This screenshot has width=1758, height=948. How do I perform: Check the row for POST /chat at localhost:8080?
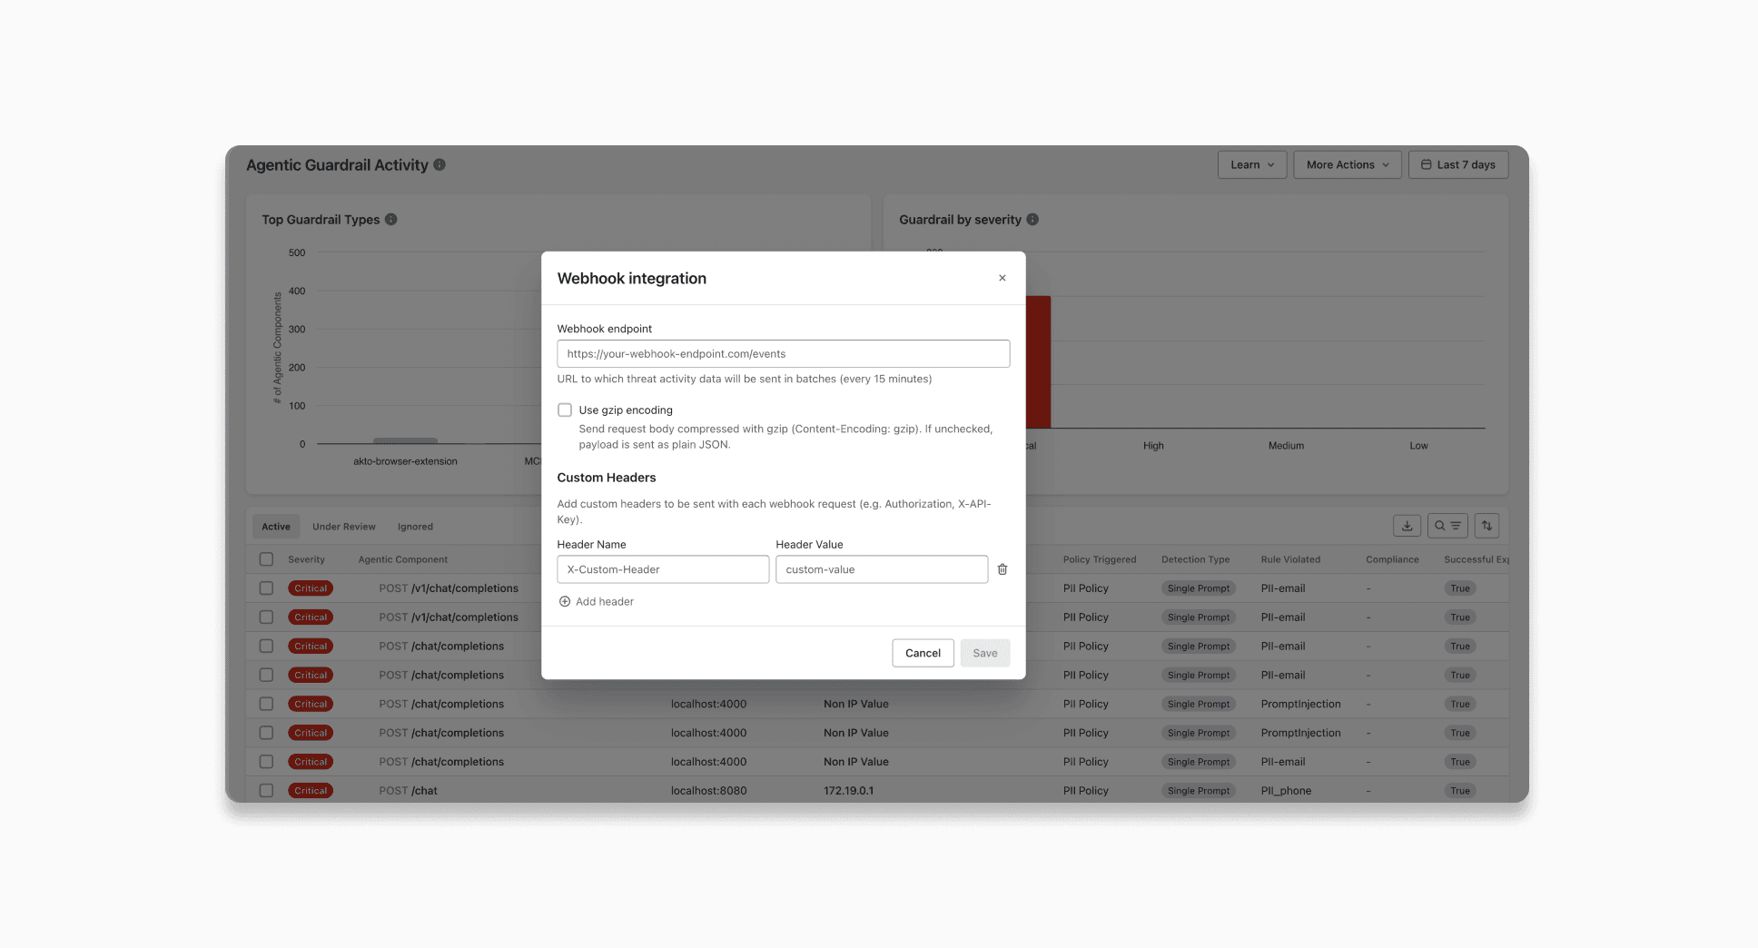266,791
